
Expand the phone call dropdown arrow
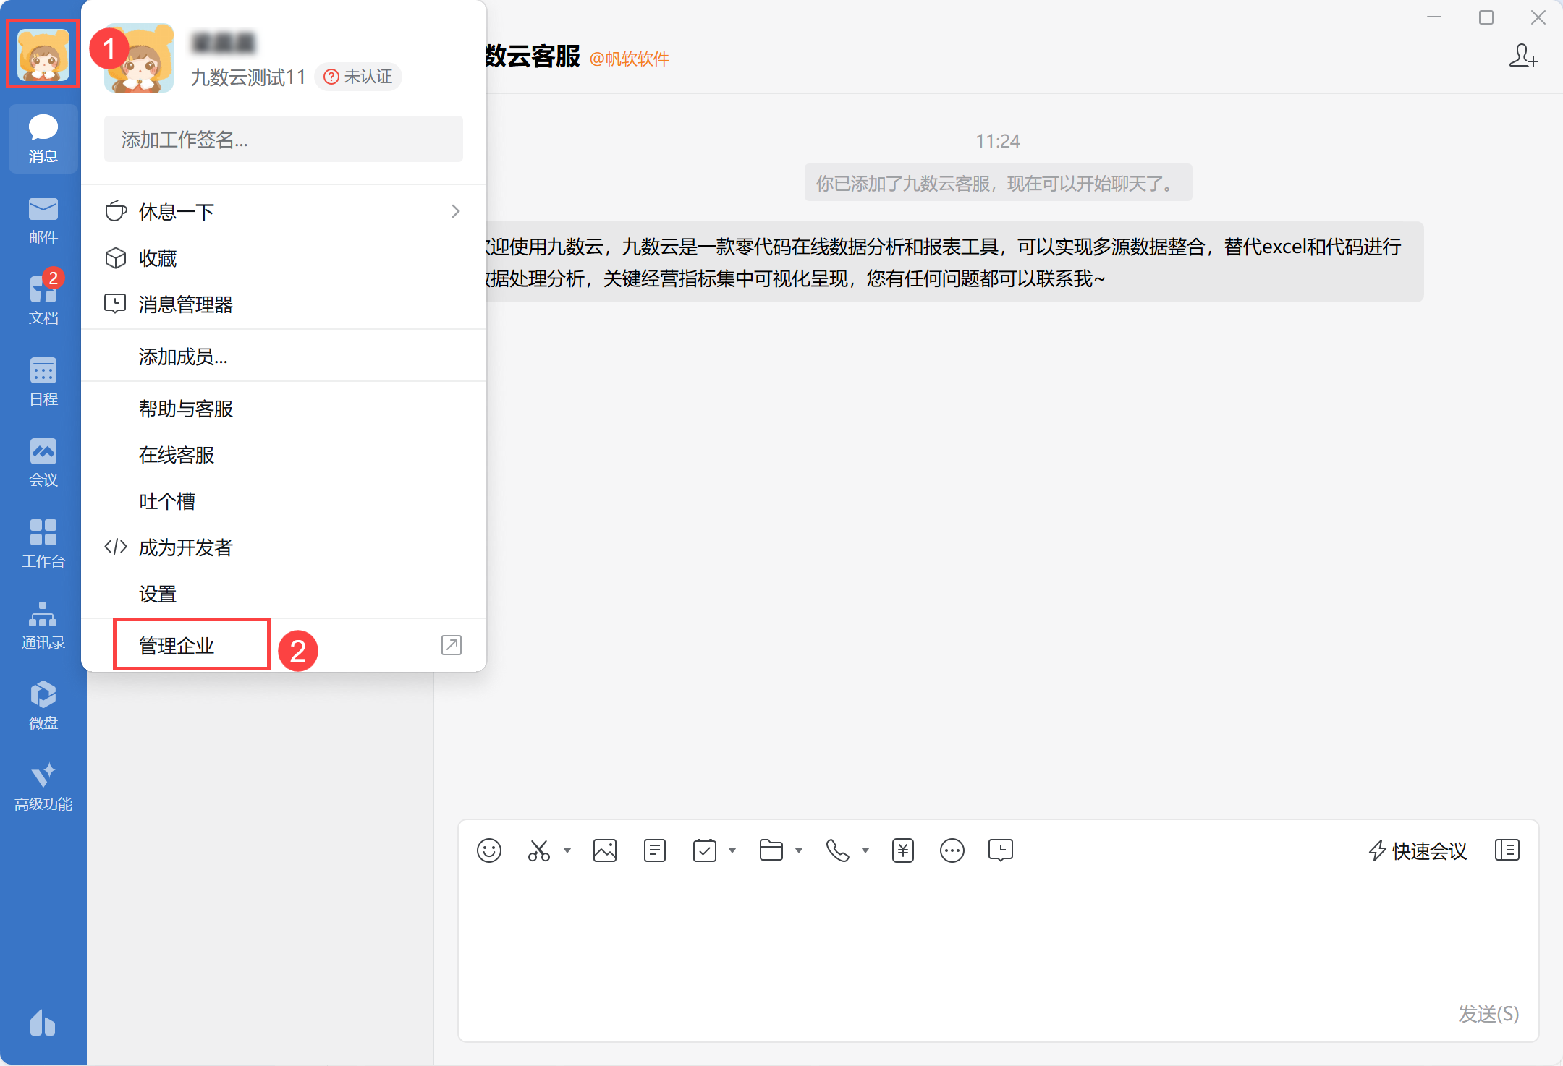click(x=865, y=850)
